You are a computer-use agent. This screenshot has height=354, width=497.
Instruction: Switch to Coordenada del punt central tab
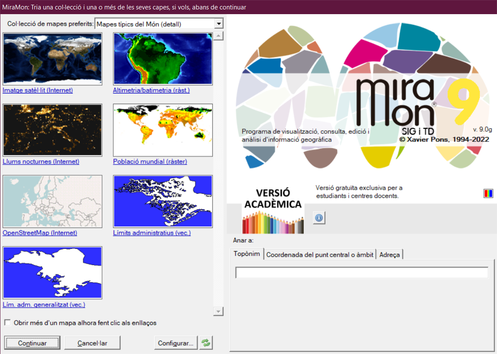point(319,255)
